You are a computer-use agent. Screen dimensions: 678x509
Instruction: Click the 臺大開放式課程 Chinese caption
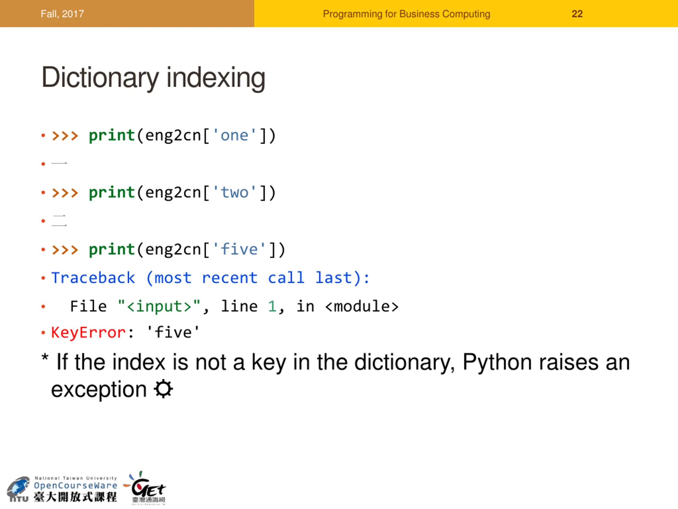pos(75,497)
